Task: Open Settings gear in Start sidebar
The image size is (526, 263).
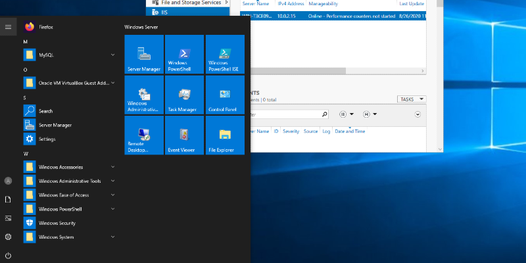Action: coord(8,237)
